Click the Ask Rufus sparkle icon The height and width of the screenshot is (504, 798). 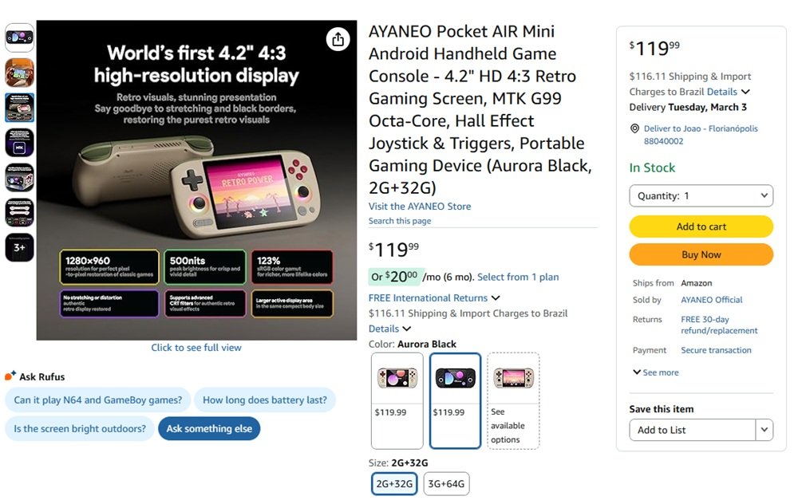10,376
